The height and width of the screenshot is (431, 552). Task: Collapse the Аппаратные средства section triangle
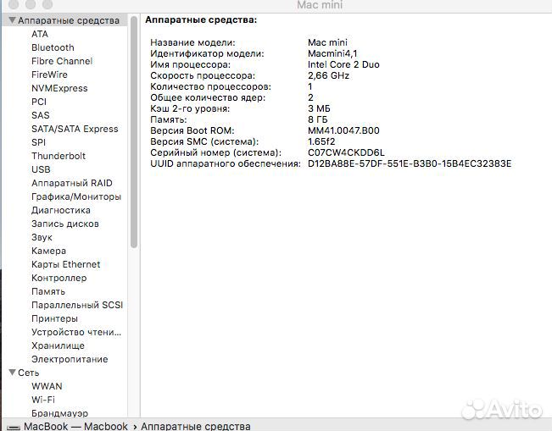pyautogui.click(x=13, y=20)
